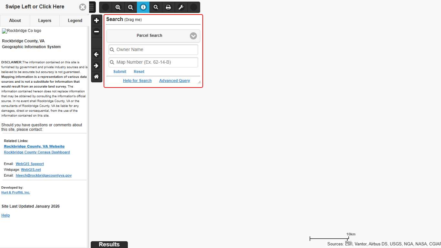Switch to the Layers tab
441x248 pixels.
[x=45, y=21]
